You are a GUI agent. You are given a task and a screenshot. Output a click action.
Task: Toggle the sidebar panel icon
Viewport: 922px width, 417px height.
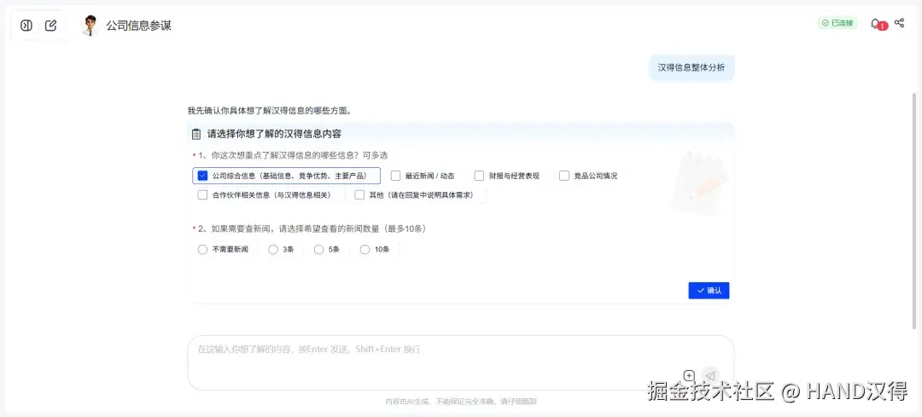click(x=26, y=26)
